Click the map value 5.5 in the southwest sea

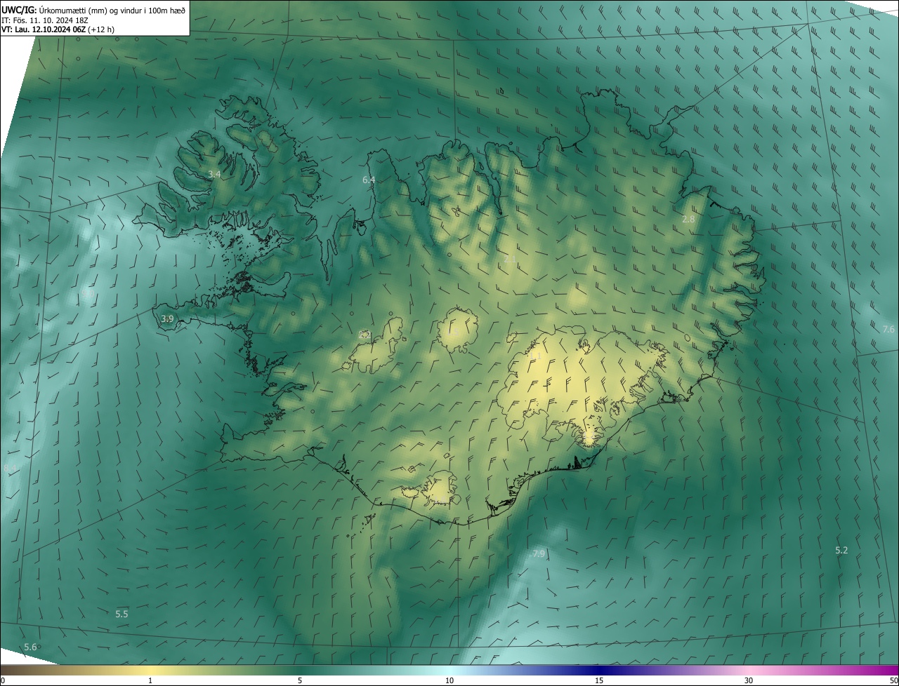pos(122,614)
